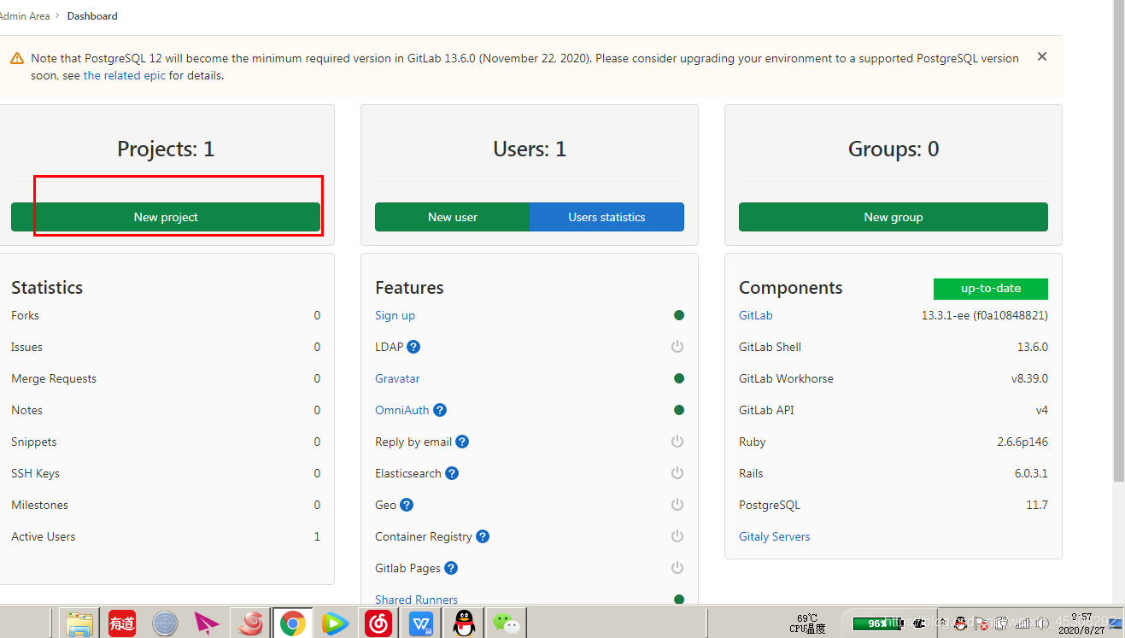Open the Shared Runners link
The image size is (1125, 638).
tap(416, 600)
